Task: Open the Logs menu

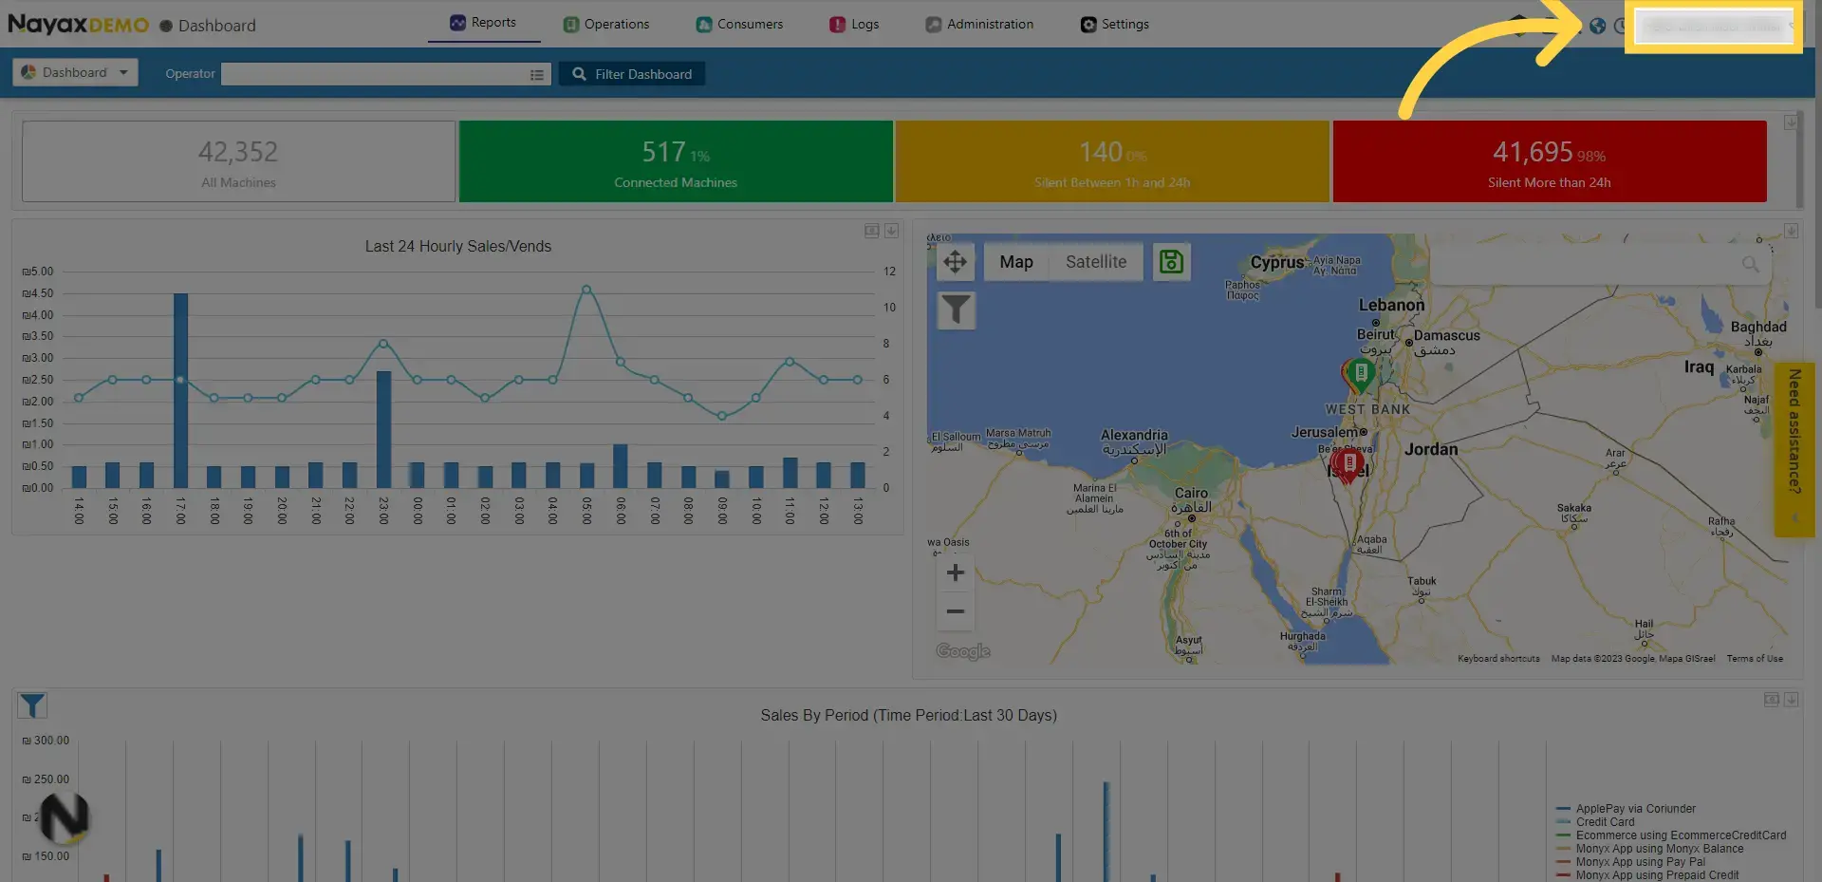Action: click(854, 25)
